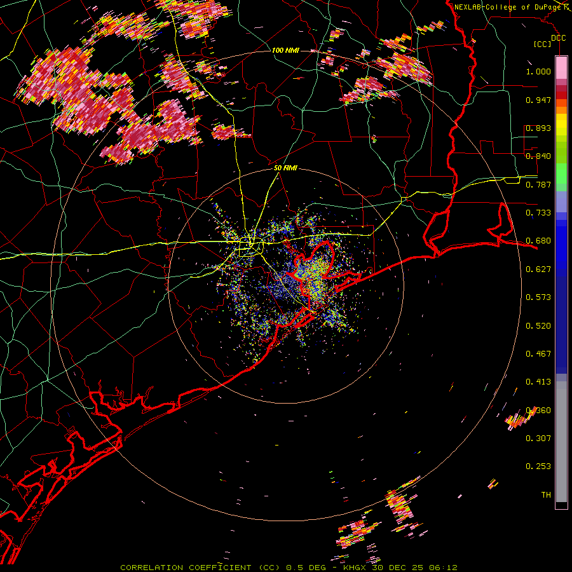Screen dimensions: 572x572
Task: Click the 0.627 color scale label
Action: point(538,269)
